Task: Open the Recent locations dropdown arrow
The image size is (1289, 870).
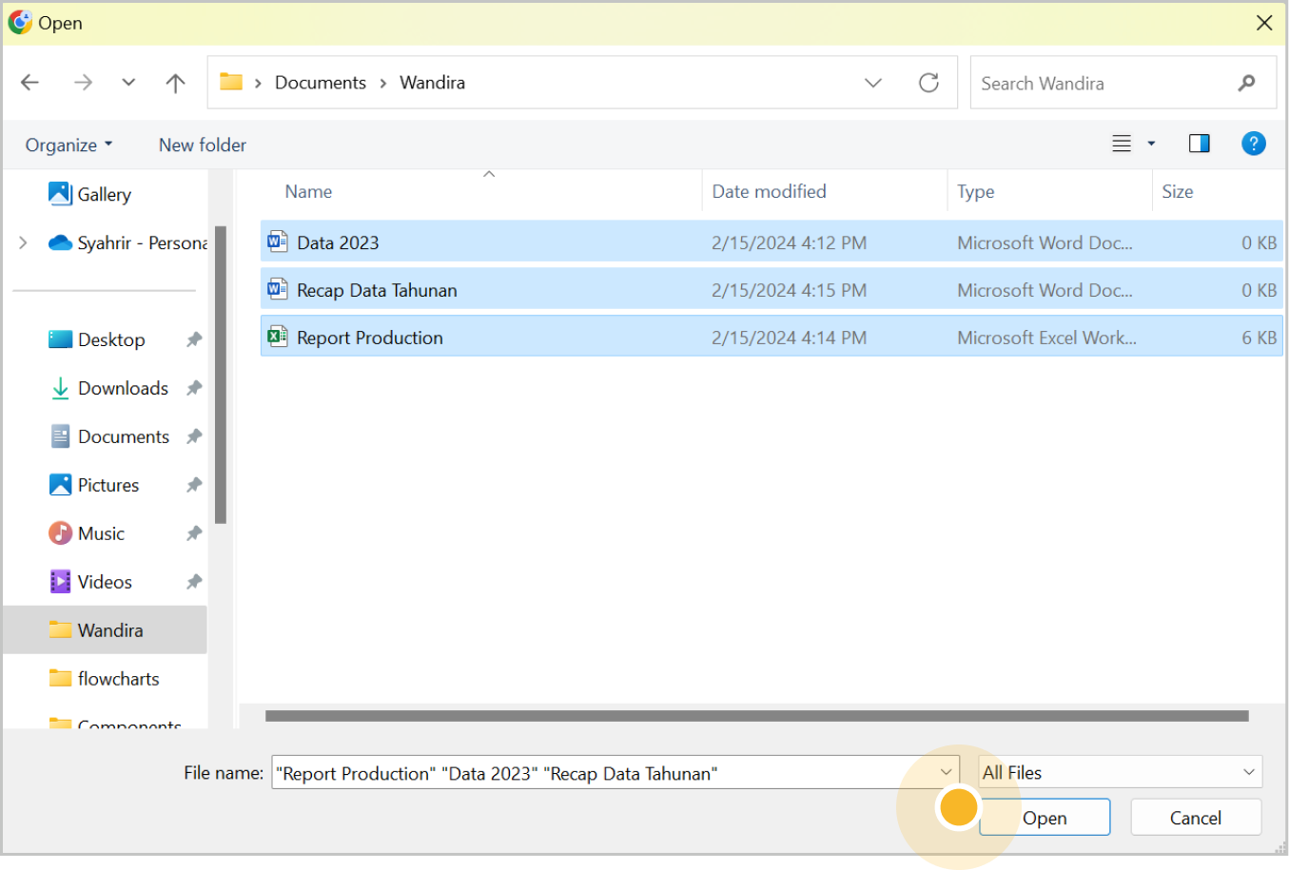Action: (128, 83)
